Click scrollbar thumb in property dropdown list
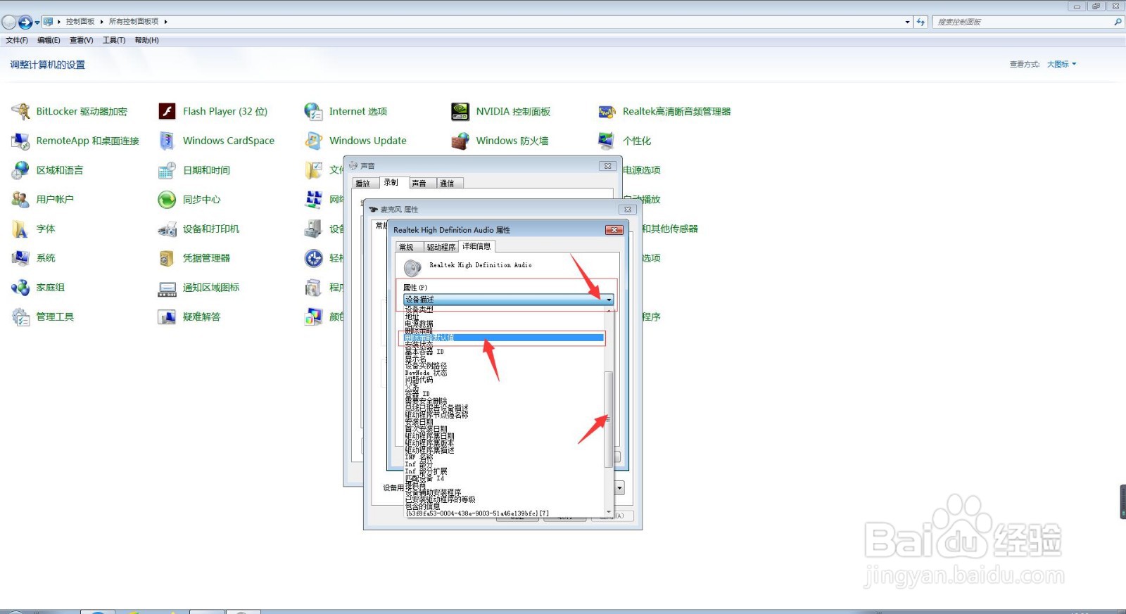1126x614 pixels. tap(609, 419)
